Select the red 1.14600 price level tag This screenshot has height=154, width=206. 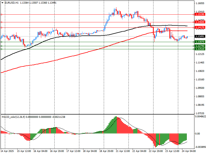pos(200,23)
